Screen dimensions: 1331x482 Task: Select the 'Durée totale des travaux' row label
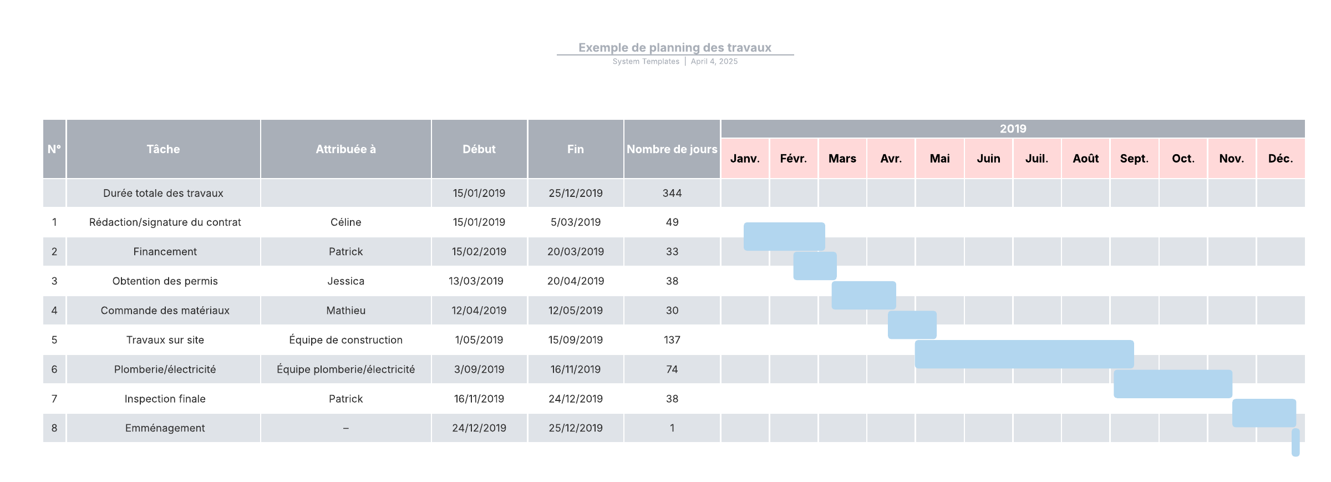163,193
